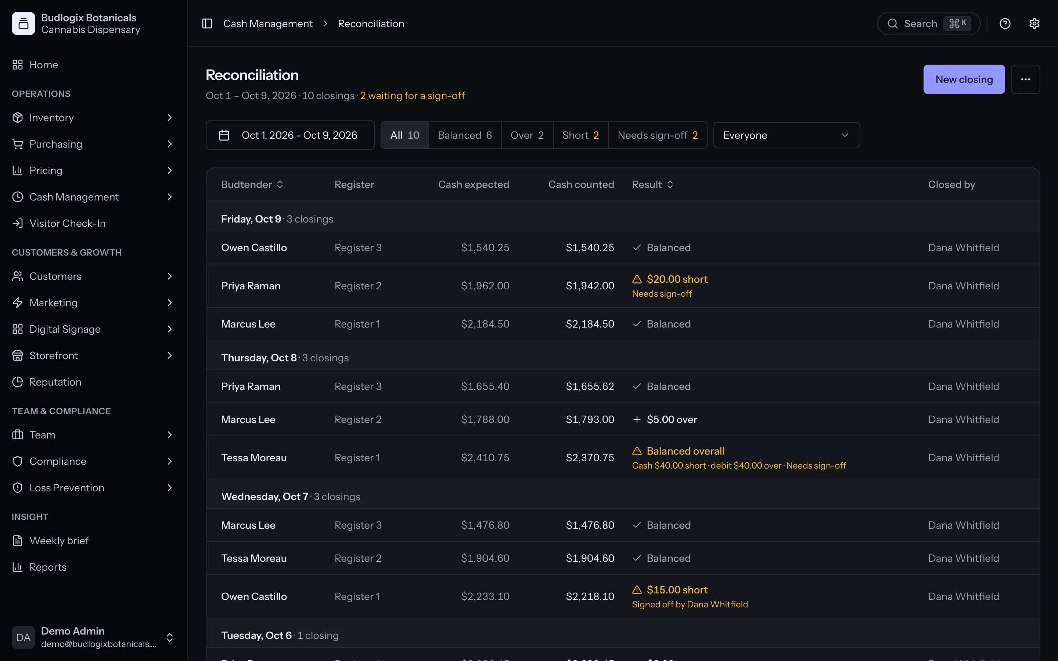
Task: Expand the Purchasing section chevron
Action: click(x=170, y=144)
